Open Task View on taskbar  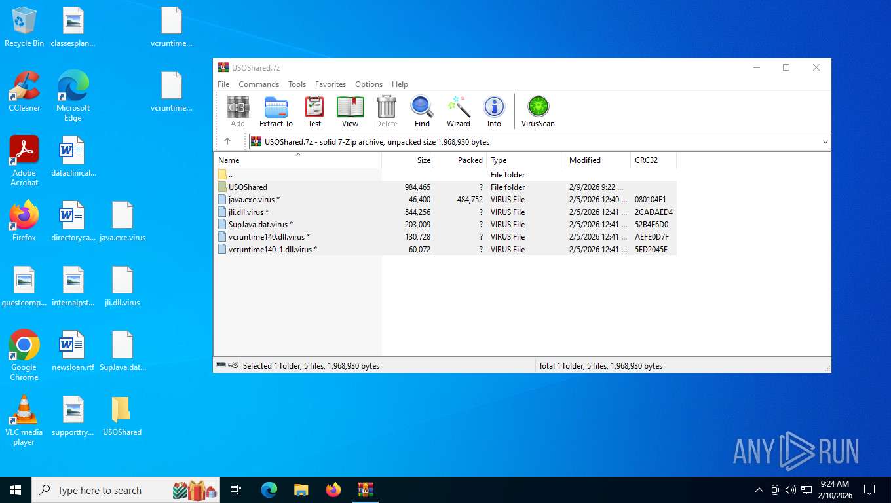[x=236, y=490]
